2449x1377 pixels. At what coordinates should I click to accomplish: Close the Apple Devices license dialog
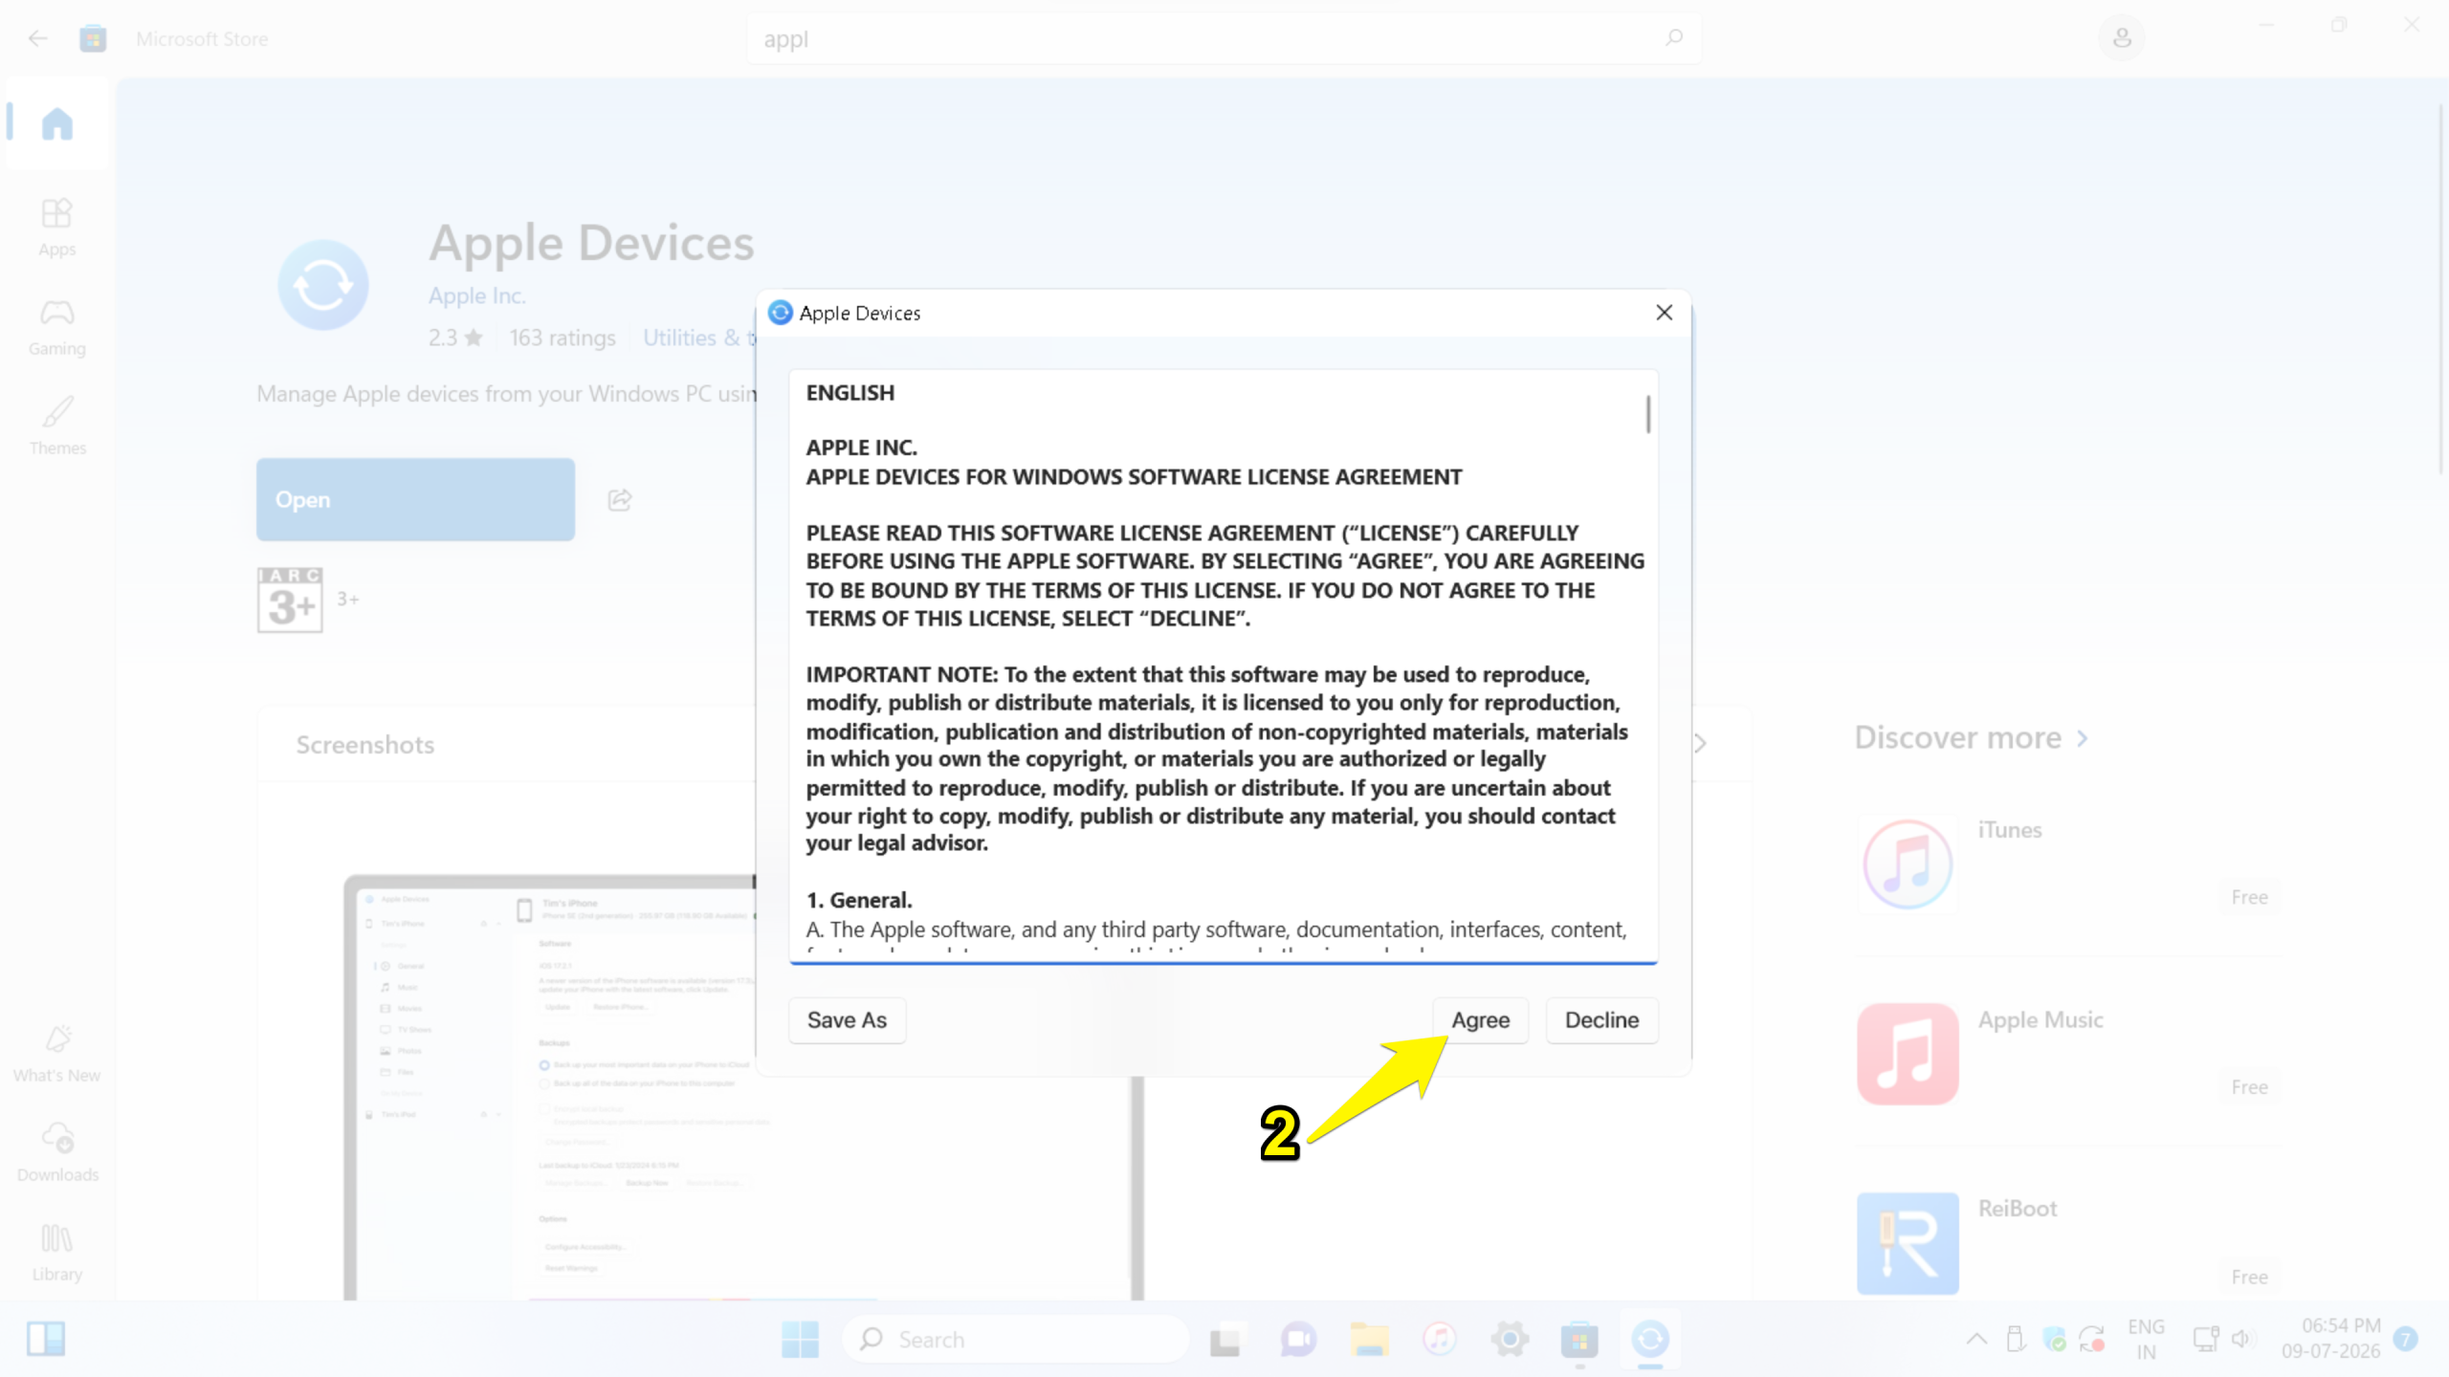[1665, 313]
